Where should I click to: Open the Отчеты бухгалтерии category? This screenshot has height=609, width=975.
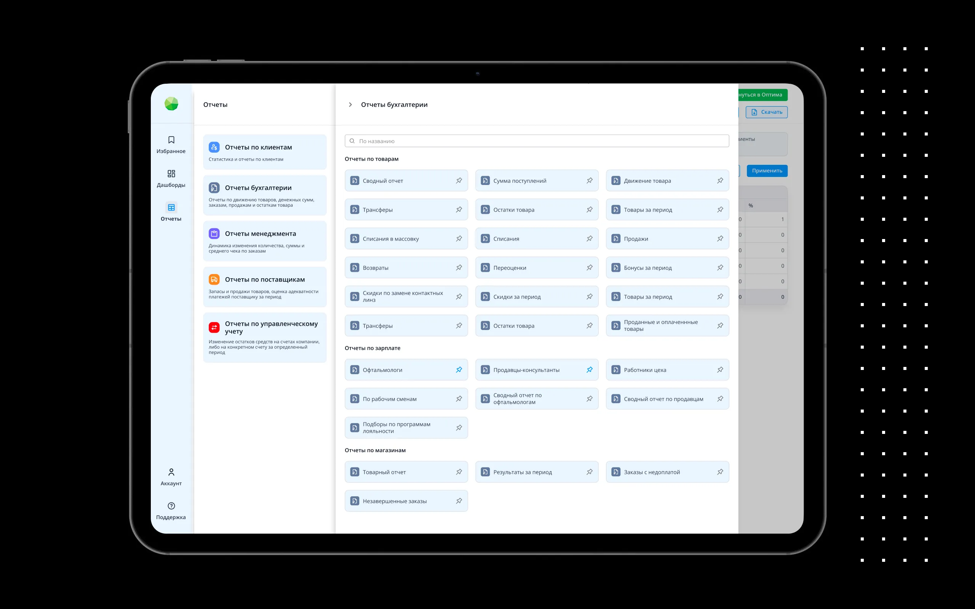coord(265,195)
